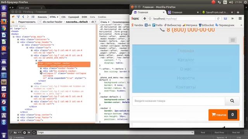Open the Переводчик bookmark
This screenshot has height=139, width=248.
pyautogui.click(x=225, y=25)
